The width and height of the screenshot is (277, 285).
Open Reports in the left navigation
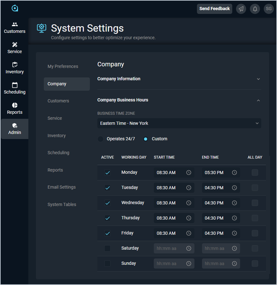[x=14, y=108]
